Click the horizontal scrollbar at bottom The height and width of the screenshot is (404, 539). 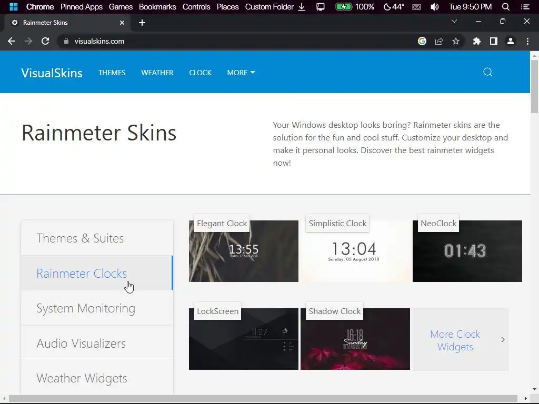click(263, 399)
